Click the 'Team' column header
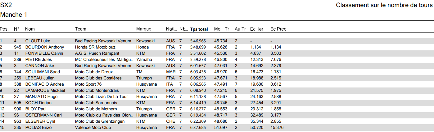Image resolution: width=434 pixels, height=132 pixels. [80, 29]
